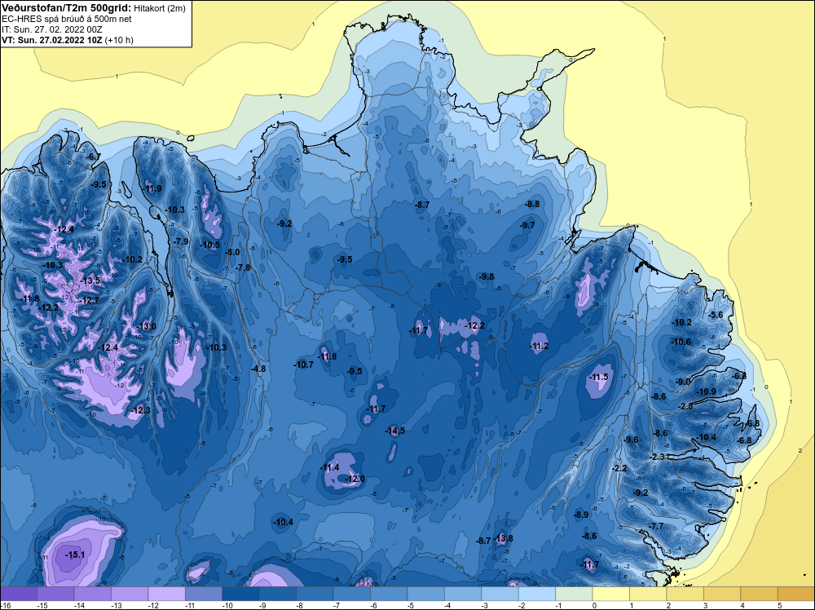
Task: Click the -12.7 temperature value
Action: click(90, 301)
